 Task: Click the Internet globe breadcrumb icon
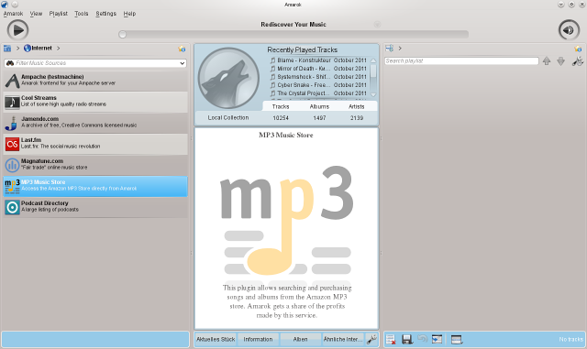tap(27, 48)
